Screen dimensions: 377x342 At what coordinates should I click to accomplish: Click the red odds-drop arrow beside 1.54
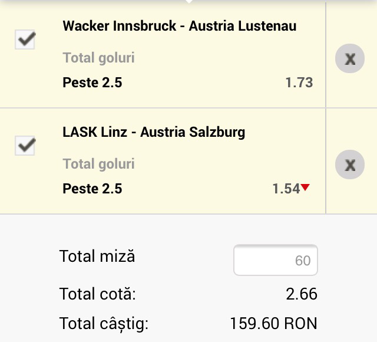[305, 188]
